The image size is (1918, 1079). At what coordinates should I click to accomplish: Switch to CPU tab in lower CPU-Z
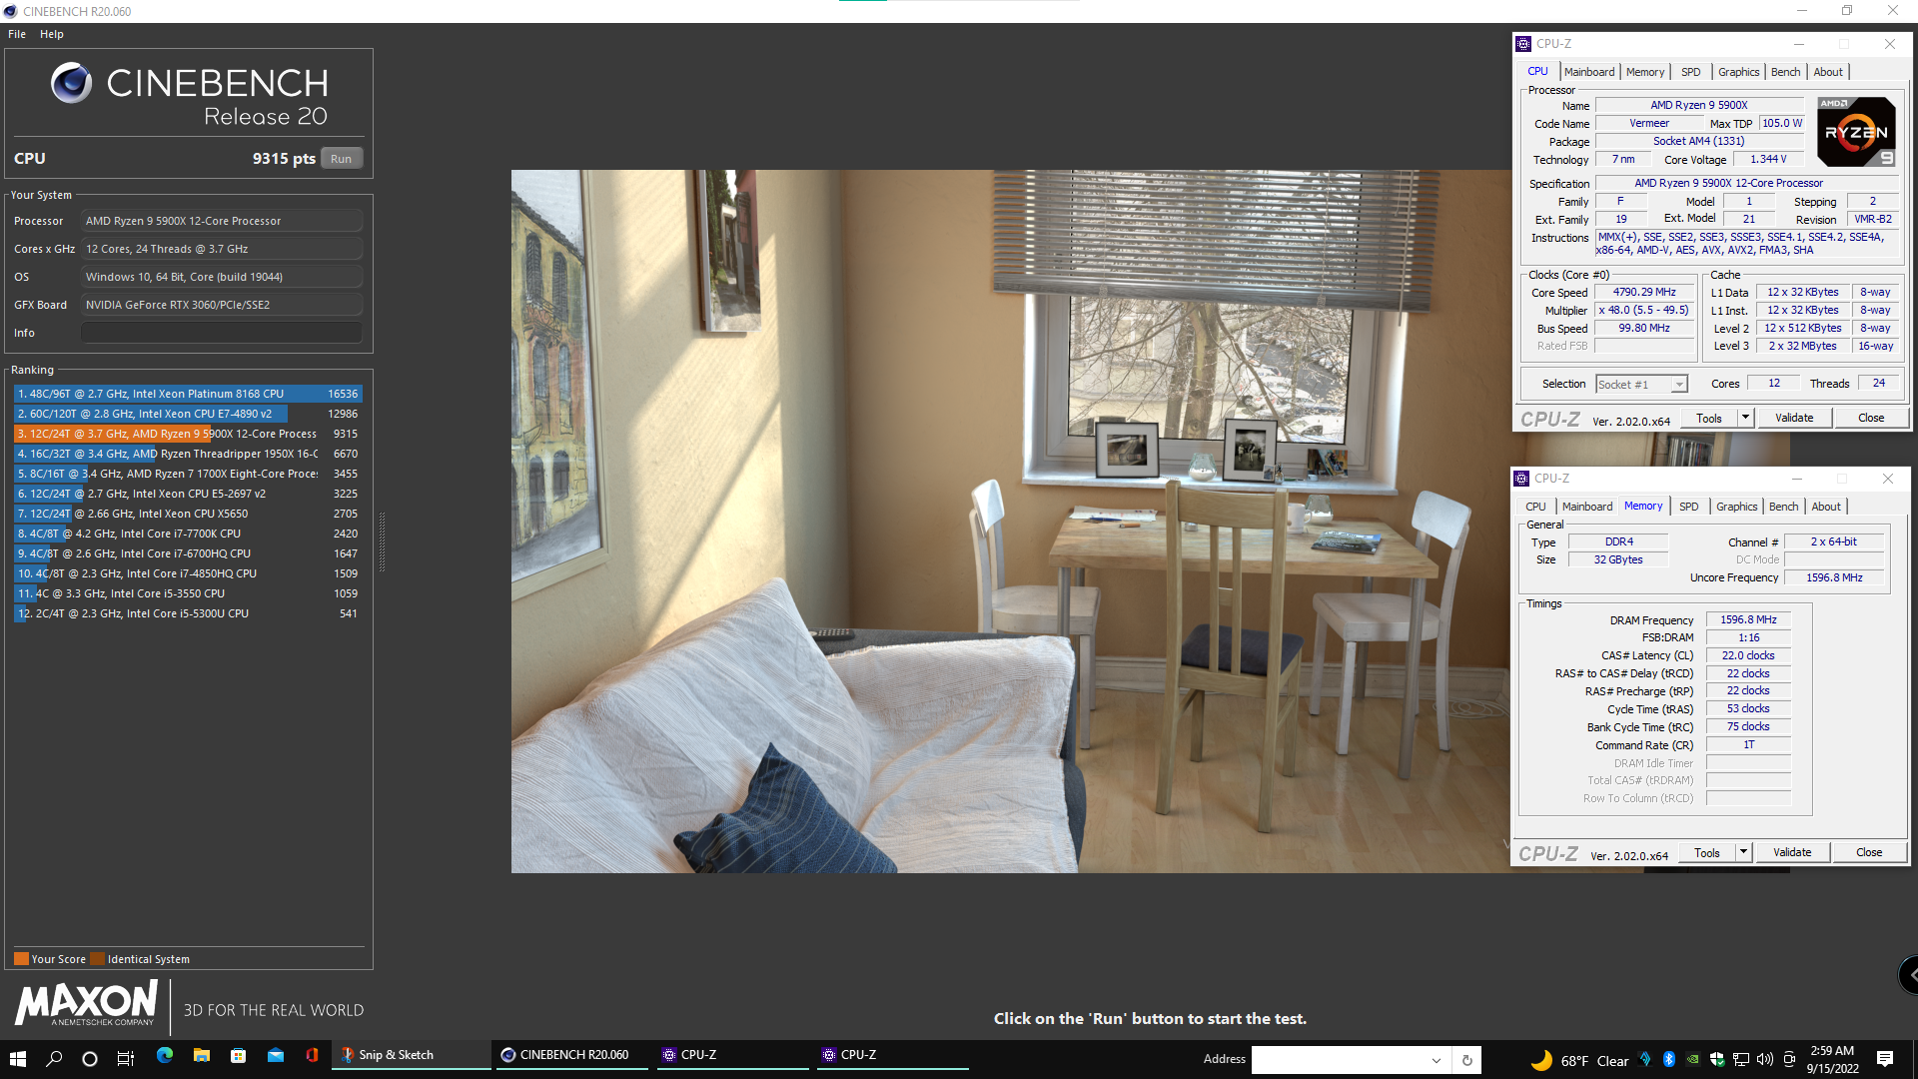coord(1535,507)
